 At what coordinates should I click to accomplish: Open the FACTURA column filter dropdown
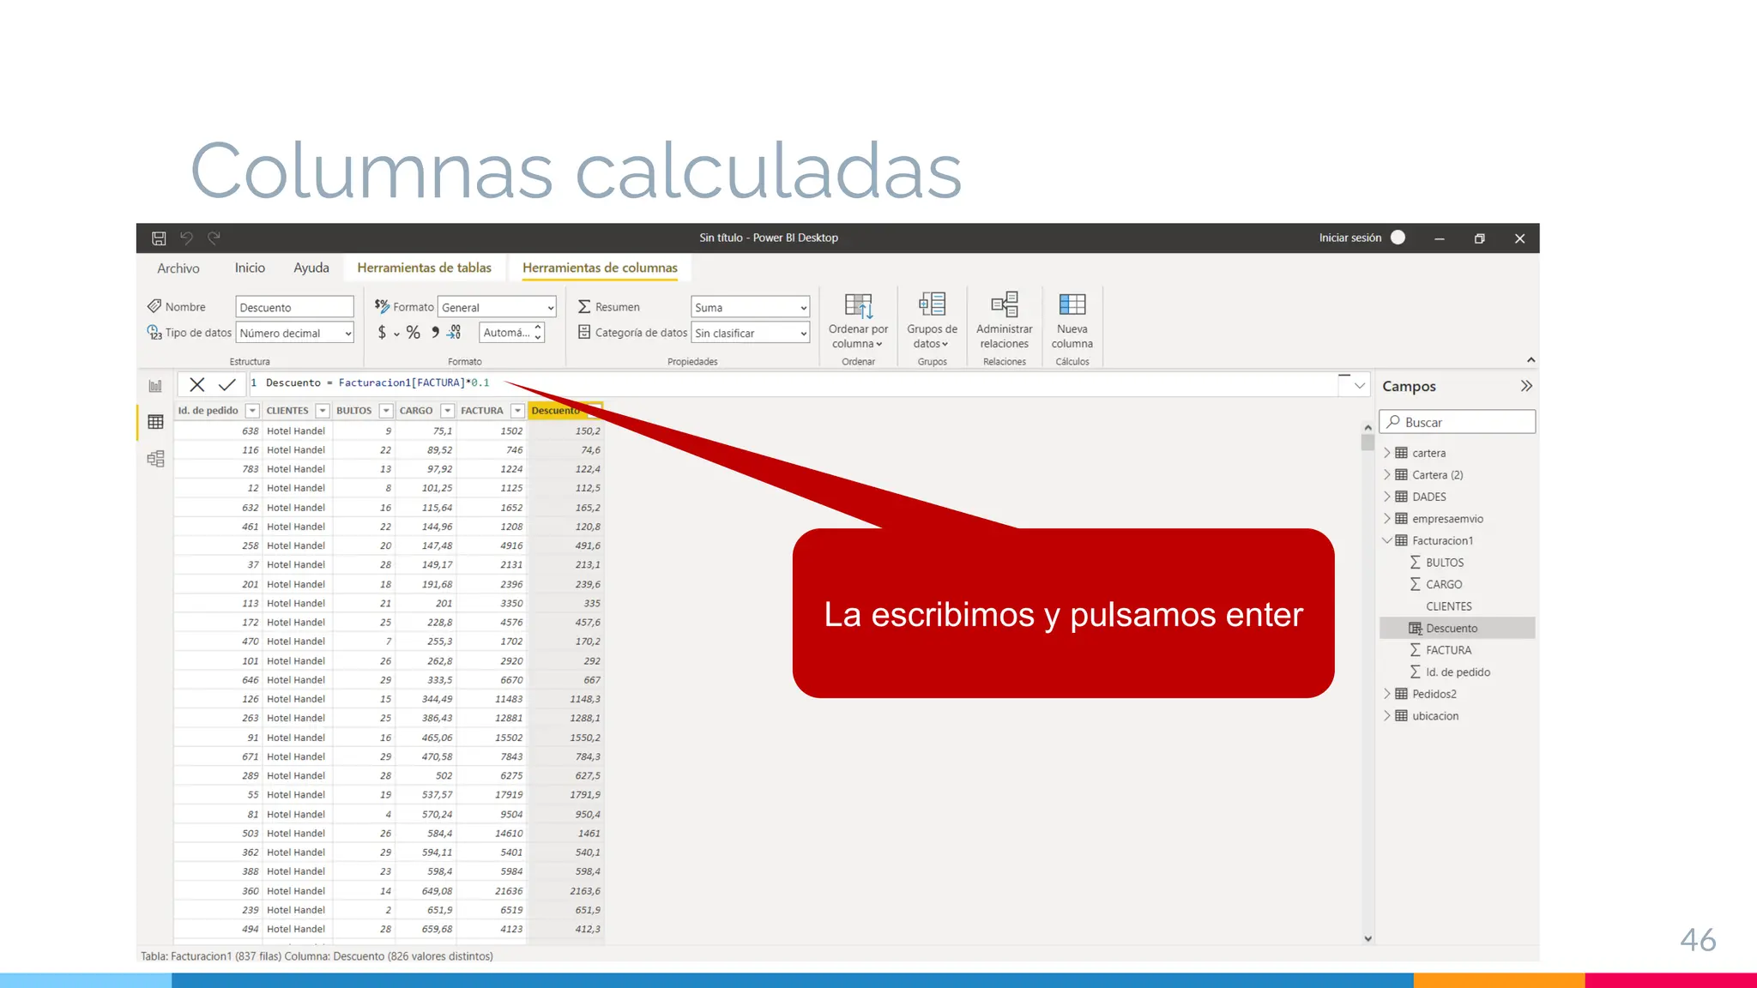coord(517,411)
